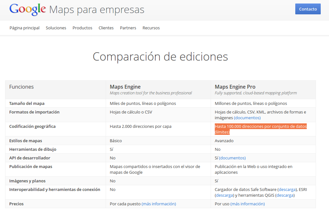Click Fully supported, cloud-based mapping platform subtitle
Screen dimensions: 329x212
click(x=256, y=93)
